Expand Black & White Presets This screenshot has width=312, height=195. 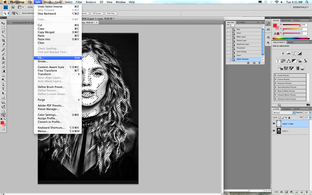click(275, 91)
